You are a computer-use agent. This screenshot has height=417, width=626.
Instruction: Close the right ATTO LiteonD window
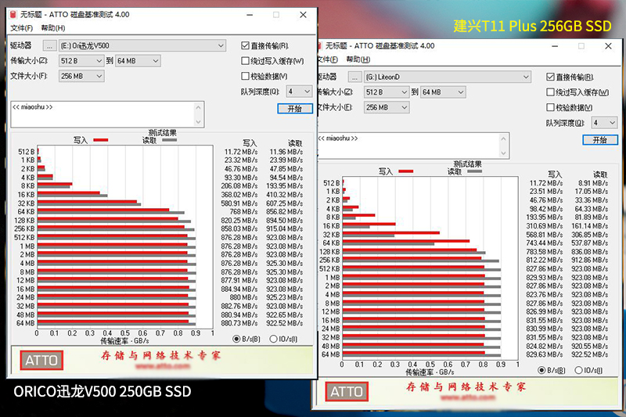tap(608, 46)
